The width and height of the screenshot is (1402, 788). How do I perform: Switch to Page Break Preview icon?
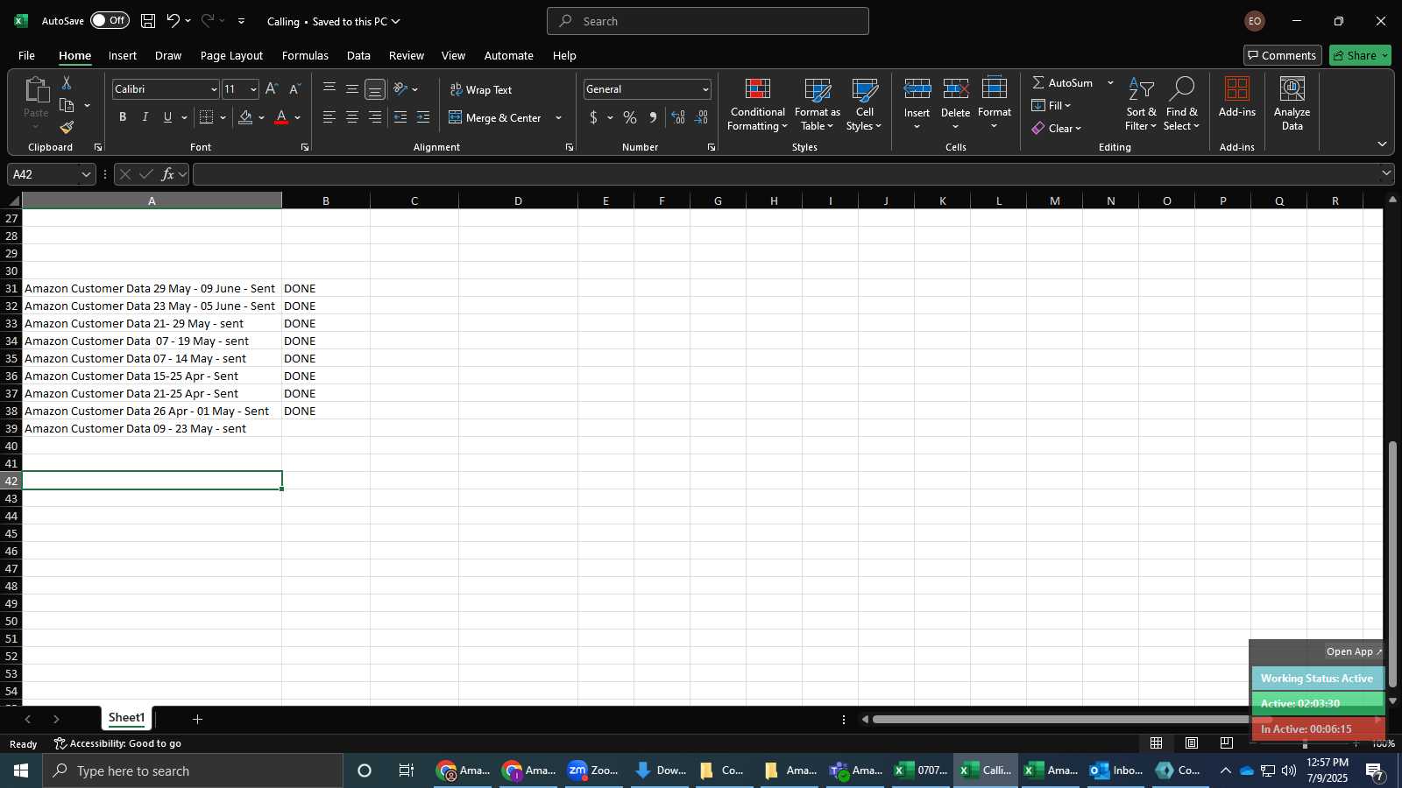click(x=1227, y=742)
